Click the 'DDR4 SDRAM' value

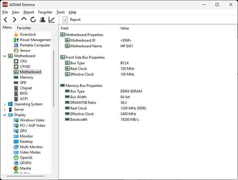point(131,91)
